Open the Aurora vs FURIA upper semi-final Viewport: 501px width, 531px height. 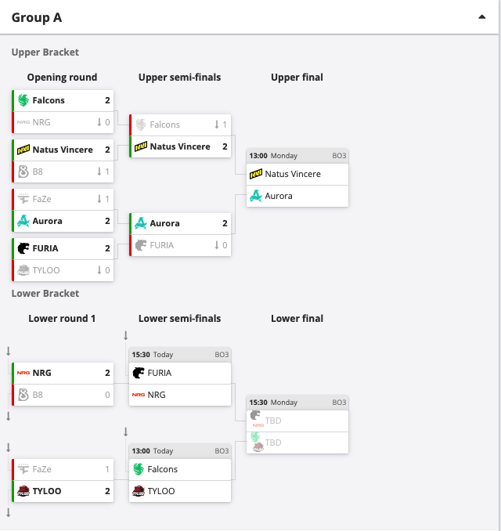click(x=180, y=234)
